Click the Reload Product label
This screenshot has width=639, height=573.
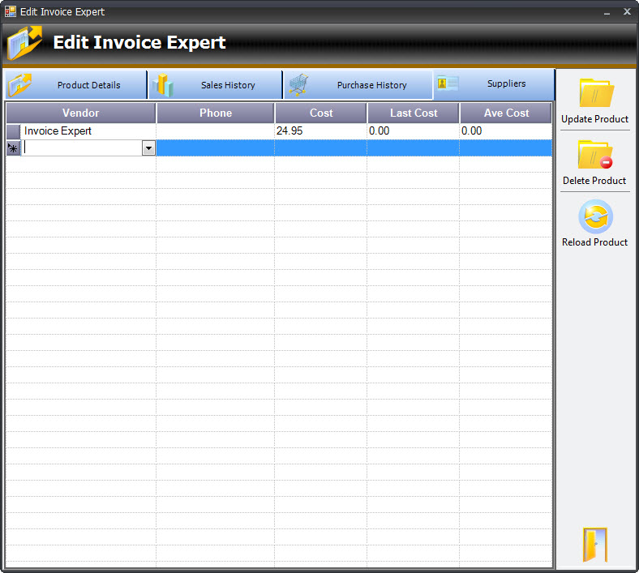[x=595, y=242]
